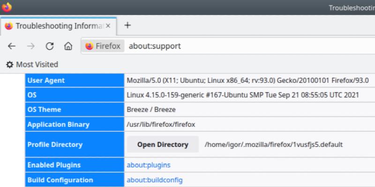375x187 pixels.
Task: Click the Forward arrow button
Action: point(30,46)
